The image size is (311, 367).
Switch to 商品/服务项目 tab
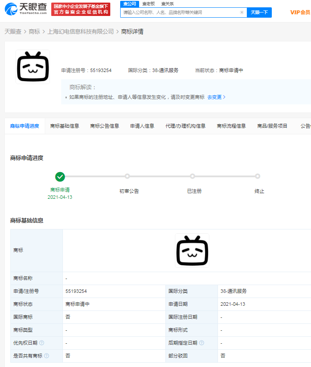(x=272, y=126)
